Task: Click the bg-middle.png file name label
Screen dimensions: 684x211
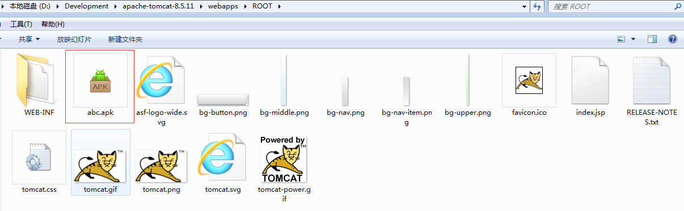Action: [284, 112]
